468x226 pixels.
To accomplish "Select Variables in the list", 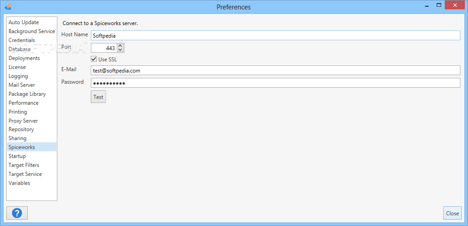I will click(32, 183).
